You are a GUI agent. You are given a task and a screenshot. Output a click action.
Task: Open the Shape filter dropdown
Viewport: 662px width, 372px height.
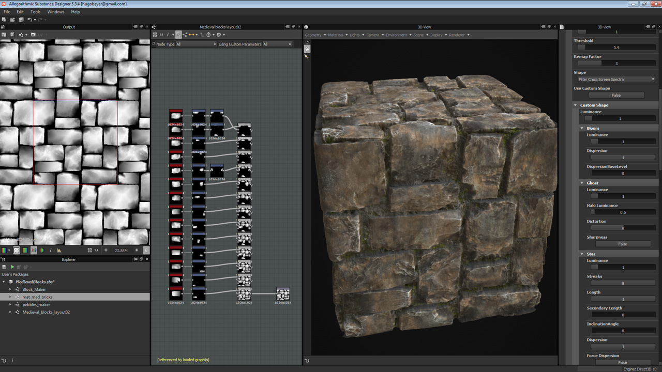tap(616, 80)
